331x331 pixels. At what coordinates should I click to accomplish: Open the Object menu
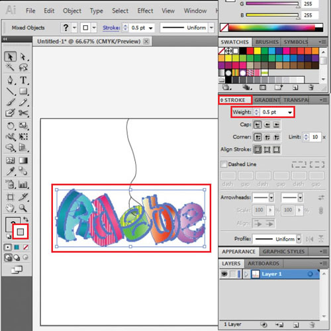point(72,11)
